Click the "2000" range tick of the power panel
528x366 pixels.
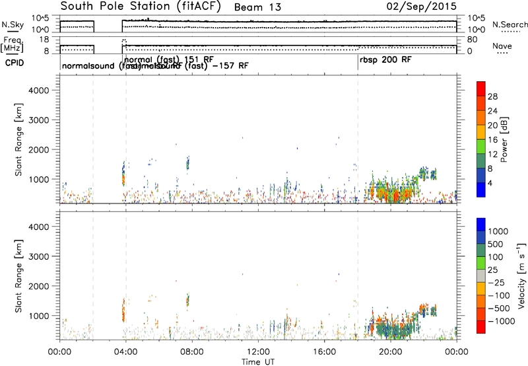39,150
